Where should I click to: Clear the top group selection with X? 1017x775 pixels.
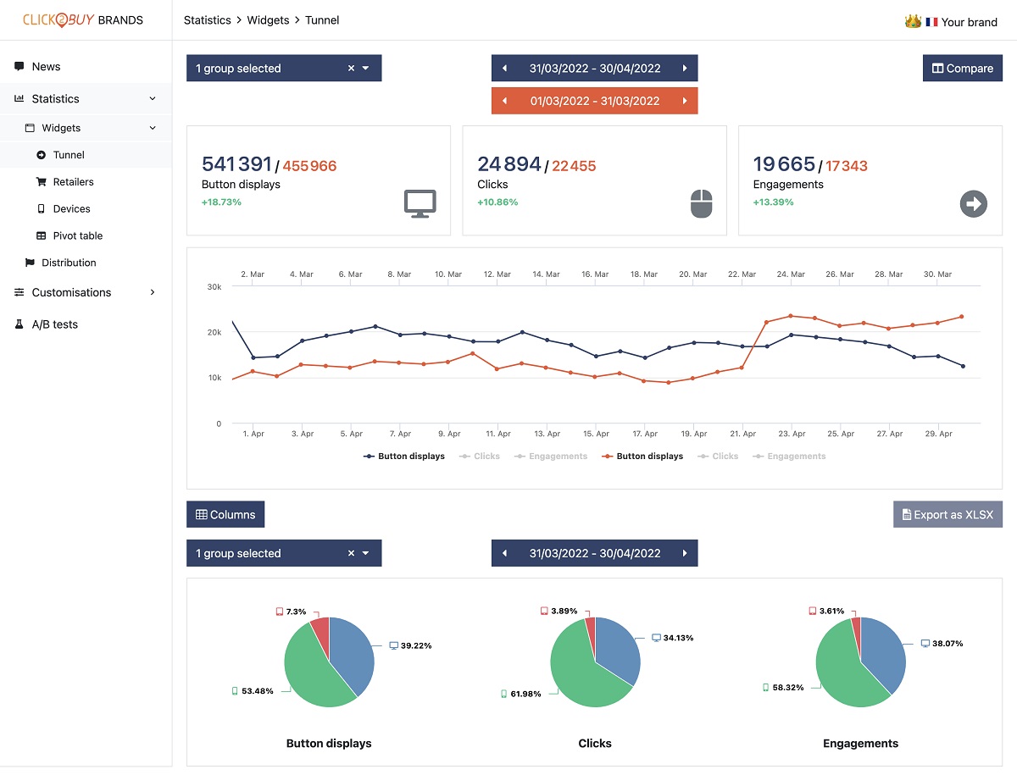351,69
